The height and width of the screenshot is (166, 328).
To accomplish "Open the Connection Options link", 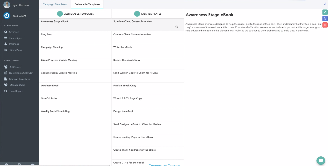I will click(x=164, y=165).
